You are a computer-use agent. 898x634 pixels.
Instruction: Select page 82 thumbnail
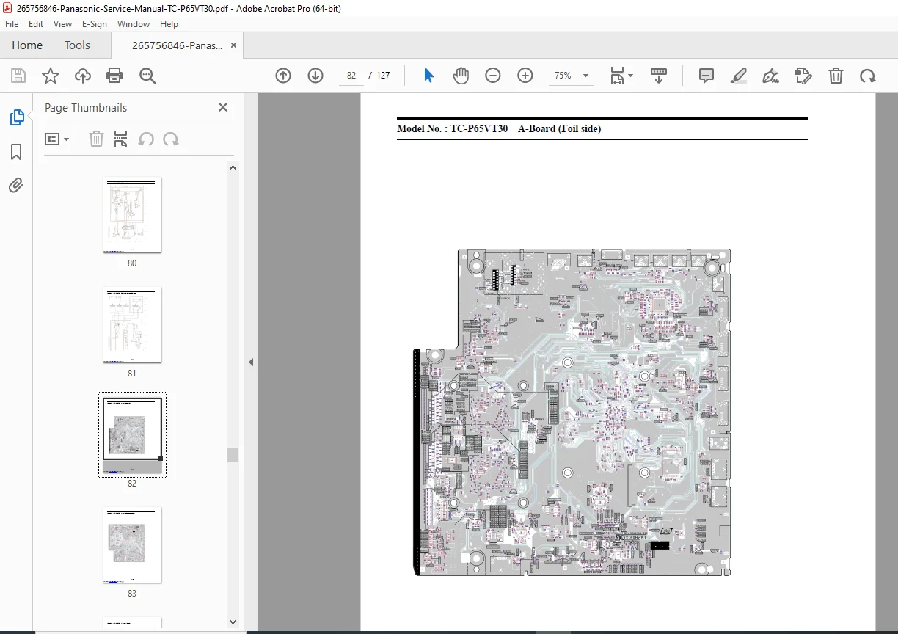pos(132,434)
